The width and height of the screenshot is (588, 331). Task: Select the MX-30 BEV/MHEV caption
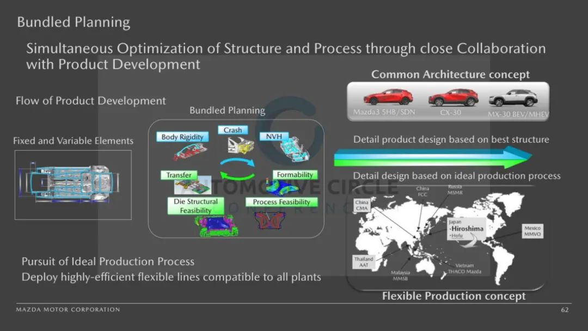click(x=518, y=114)
